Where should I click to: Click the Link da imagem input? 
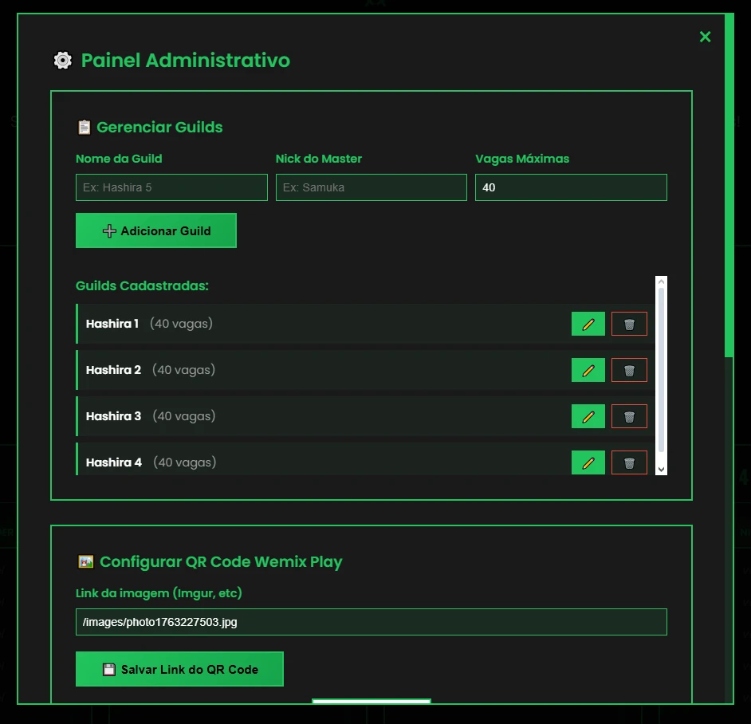tap(371, 622)
